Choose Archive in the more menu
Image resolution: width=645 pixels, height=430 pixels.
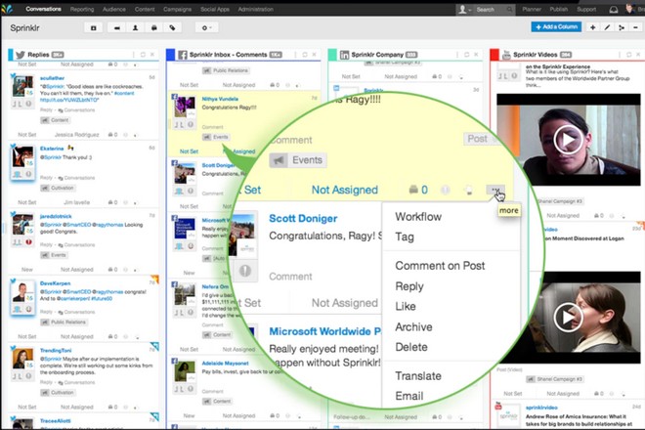click(413, 326)
